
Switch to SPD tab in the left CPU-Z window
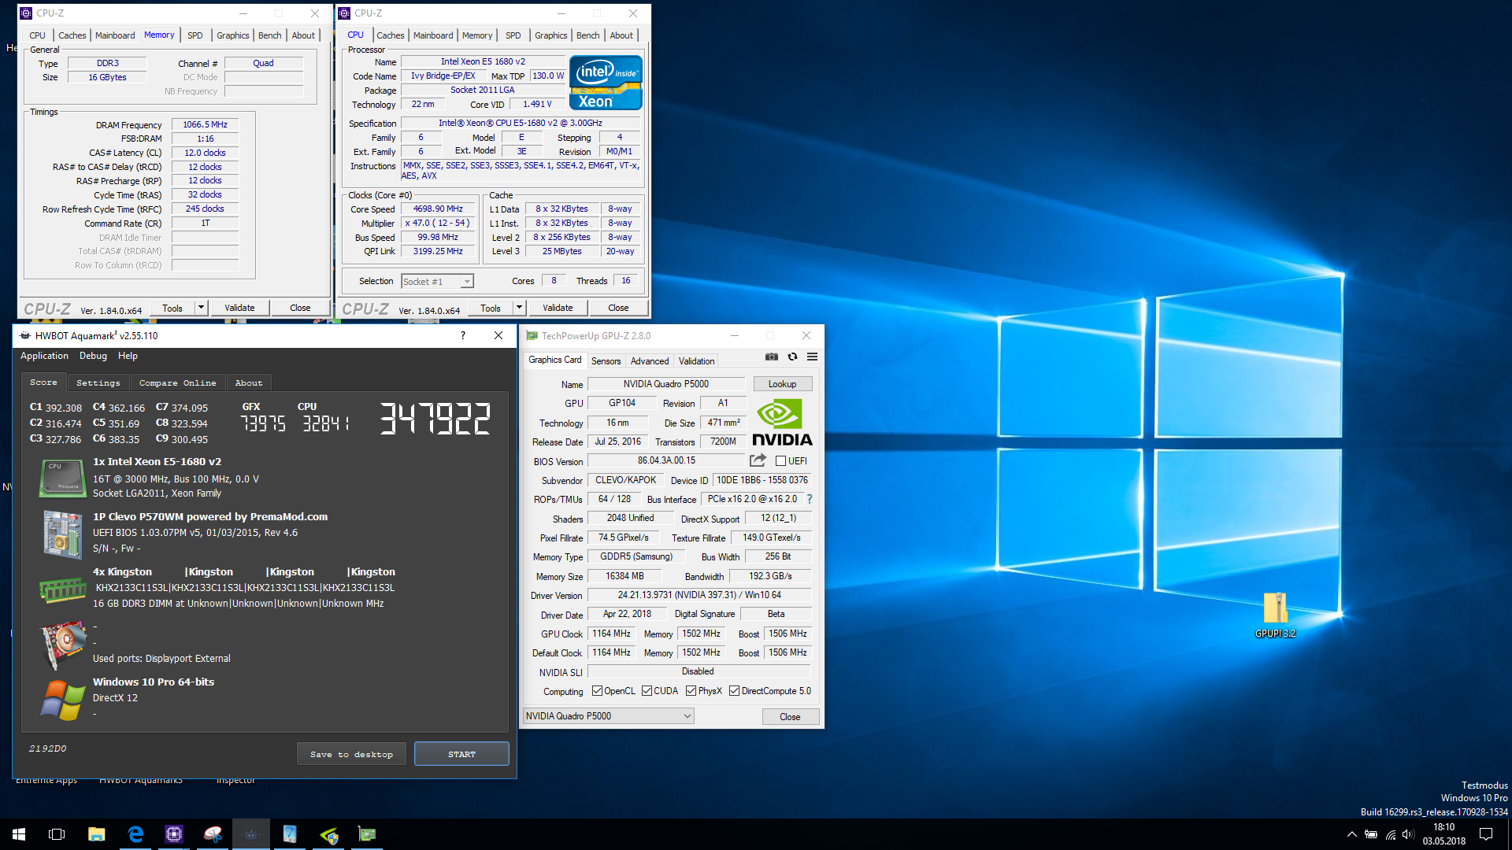click(x=195, y=35)
